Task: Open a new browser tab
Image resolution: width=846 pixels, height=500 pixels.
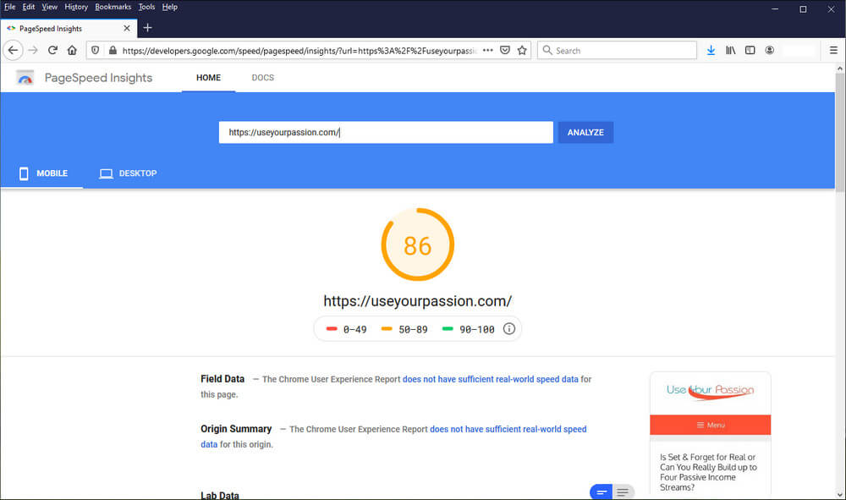Action: pos(147,28)
